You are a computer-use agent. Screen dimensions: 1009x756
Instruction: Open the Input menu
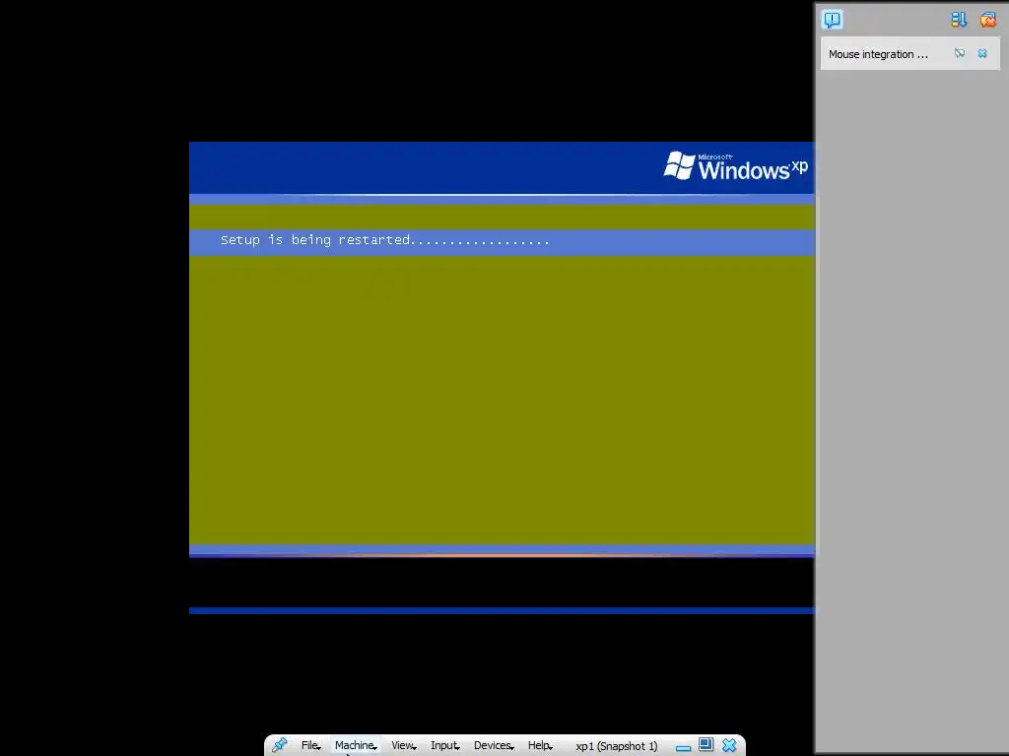(444, 746)
